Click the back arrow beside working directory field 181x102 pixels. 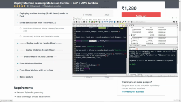point(129,22)
